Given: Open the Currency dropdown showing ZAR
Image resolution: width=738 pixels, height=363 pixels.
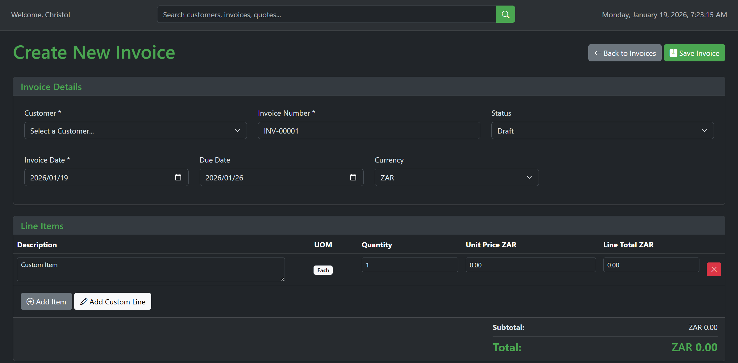Looking at the screenshot, I should 456,178.
